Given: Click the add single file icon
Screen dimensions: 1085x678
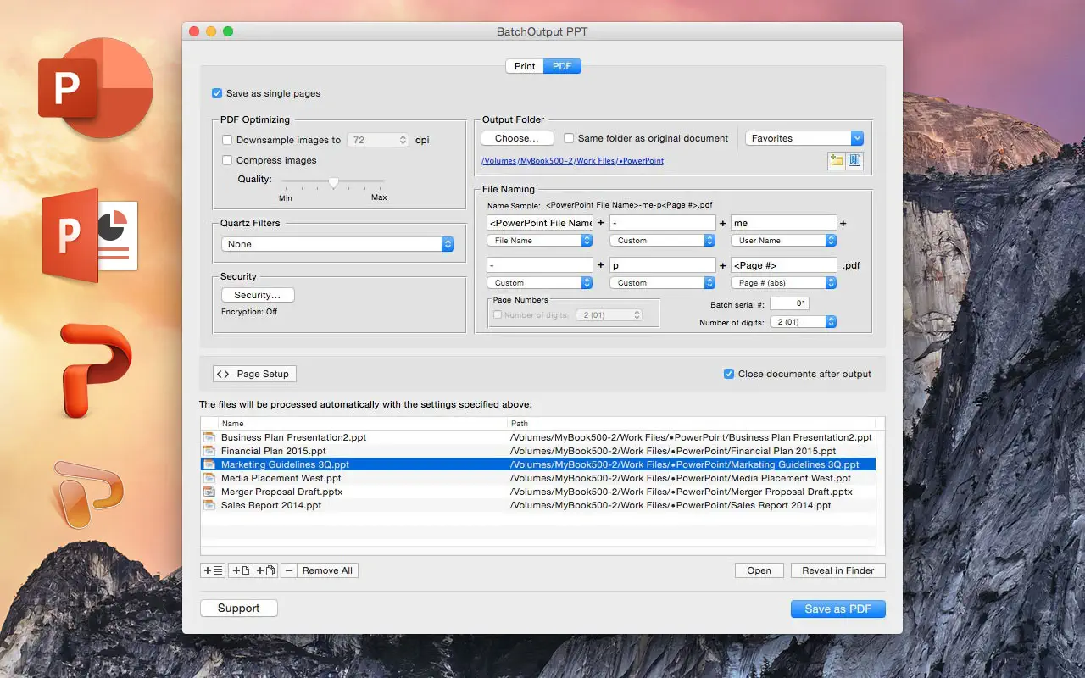Looking at the screenshot, I should tap(241, 570).
